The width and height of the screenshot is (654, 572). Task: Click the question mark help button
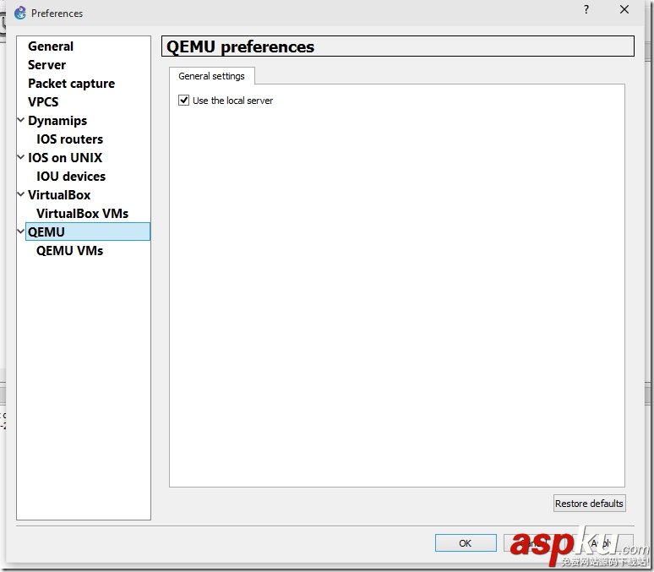click(x=586, y=9)
